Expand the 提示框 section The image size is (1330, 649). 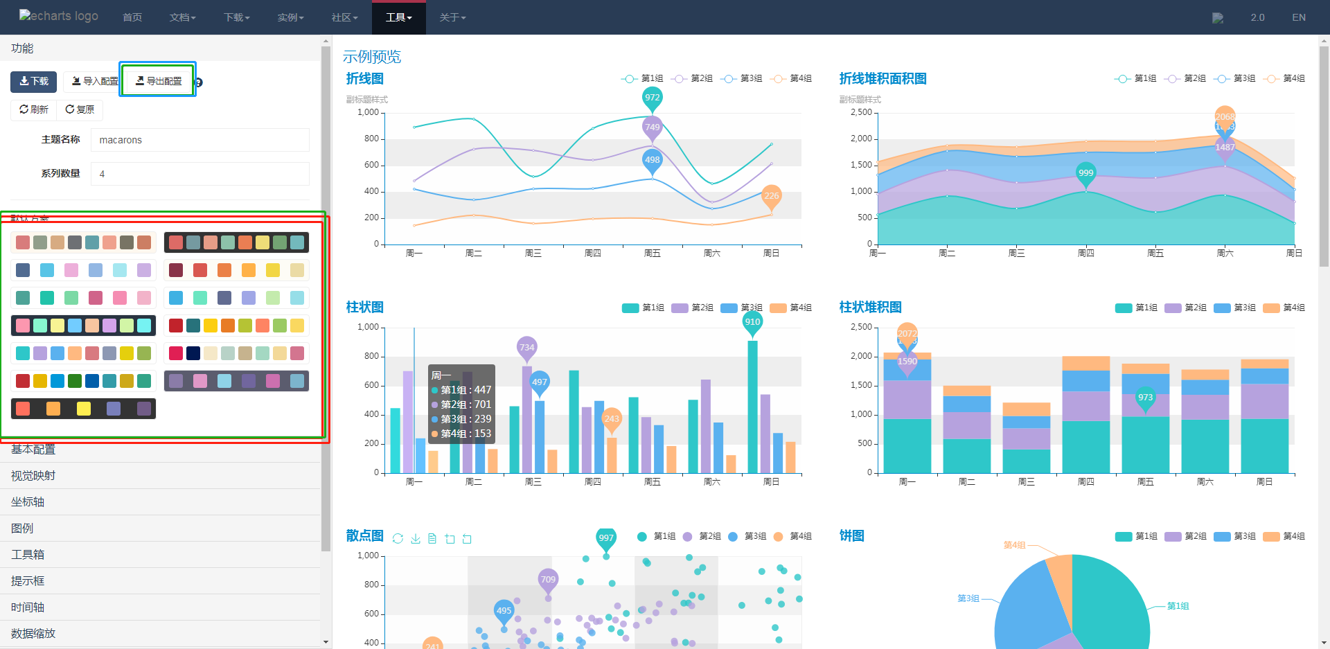point(160,581)
